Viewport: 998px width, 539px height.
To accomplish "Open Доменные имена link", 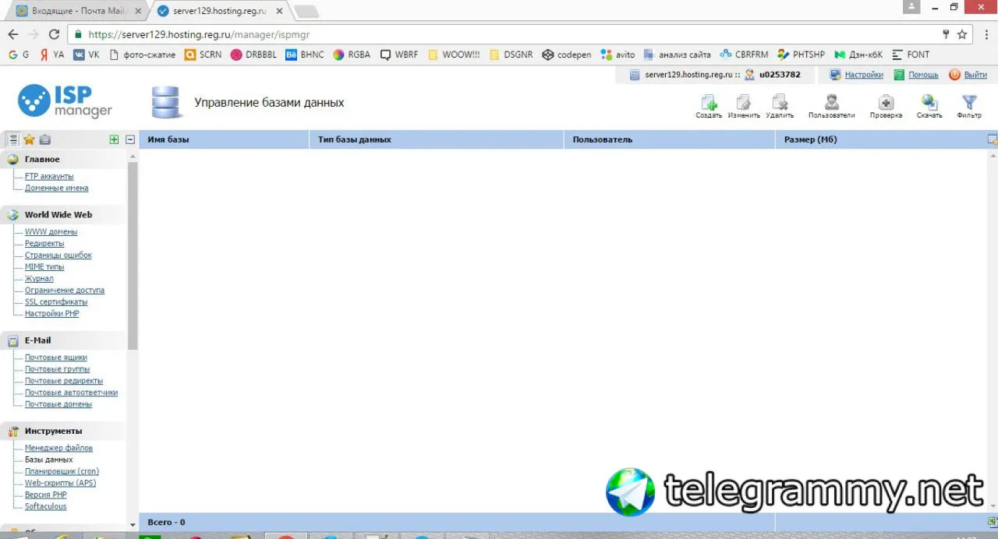I will (56, 188).
